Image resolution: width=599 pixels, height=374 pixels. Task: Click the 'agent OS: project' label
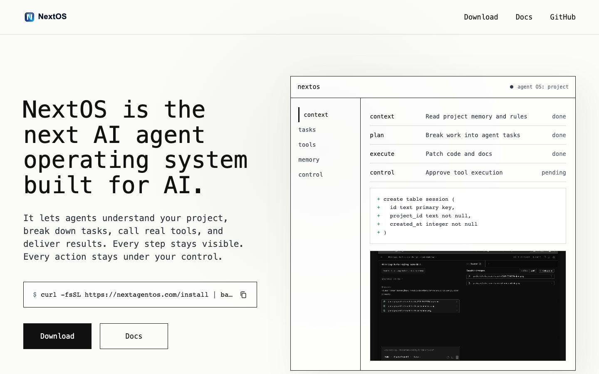click(x=543, y=87)
